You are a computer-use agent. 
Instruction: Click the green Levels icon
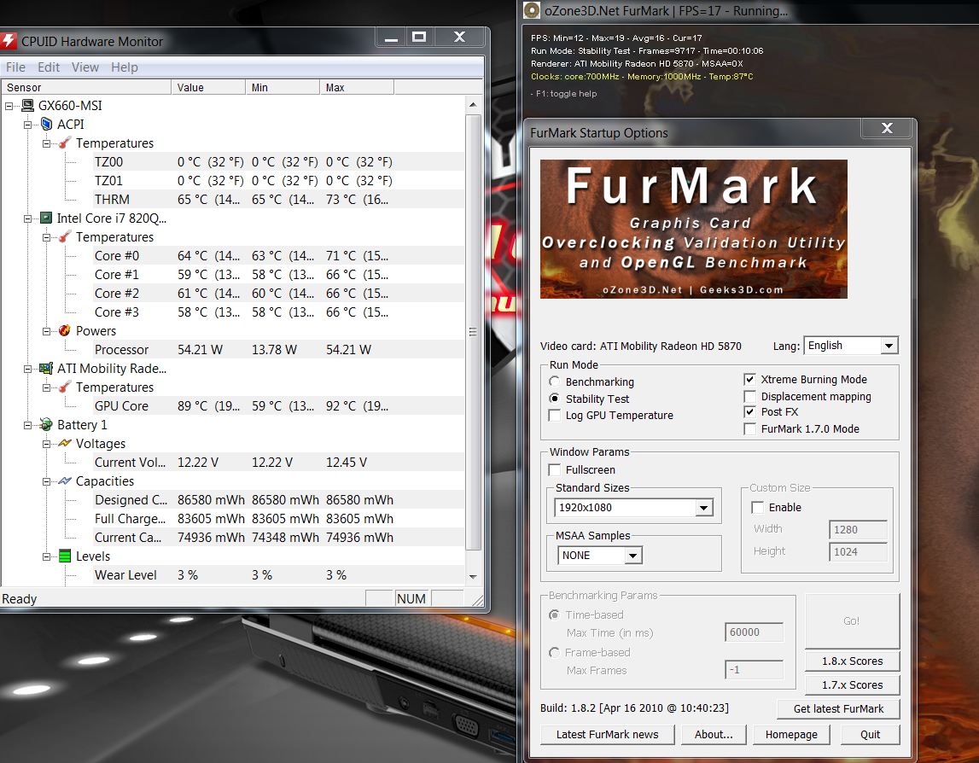coord(65,556)
